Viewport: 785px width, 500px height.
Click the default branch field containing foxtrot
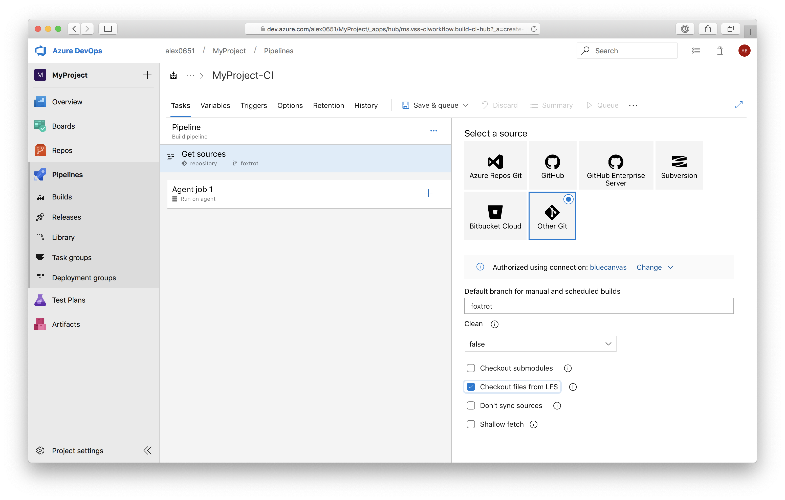click(599, 306)
